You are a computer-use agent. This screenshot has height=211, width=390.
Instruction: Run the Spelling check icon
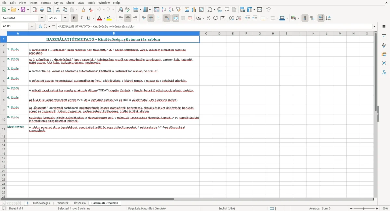(x=127, y=10)
